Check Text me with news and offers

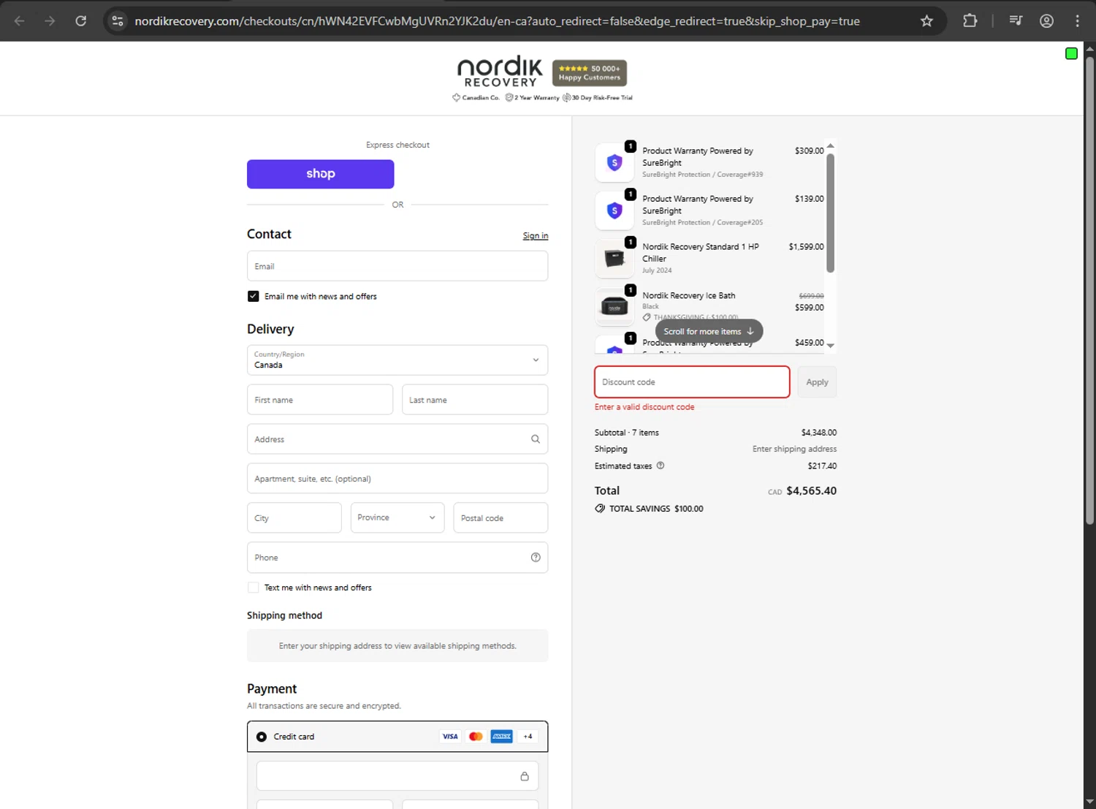click(253, 588)
